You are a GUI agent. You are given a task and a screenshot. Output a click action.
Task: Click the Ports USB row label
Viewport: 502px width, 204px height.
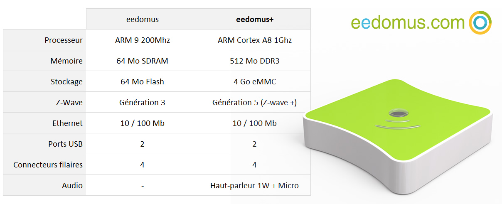(x=65, y=144)
